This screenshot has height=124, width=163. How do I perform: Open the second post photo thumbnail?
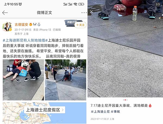(65, 80)
